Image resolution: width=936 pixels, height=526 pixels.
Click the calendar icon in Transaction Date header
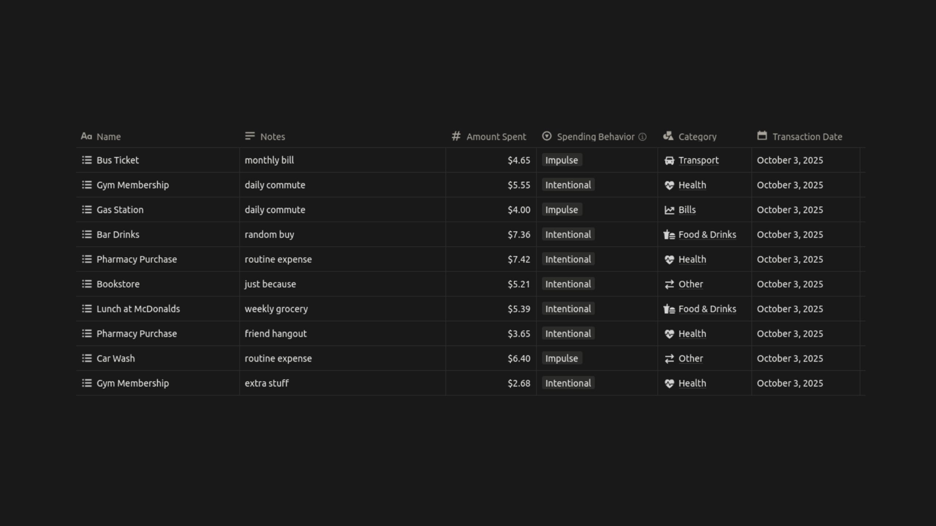click(x=762, y=136)
